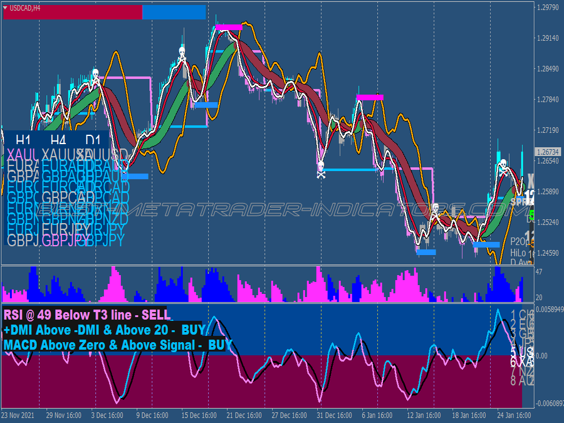
Task: Click the P20p info label at lower right
Action: pos(518,241)
